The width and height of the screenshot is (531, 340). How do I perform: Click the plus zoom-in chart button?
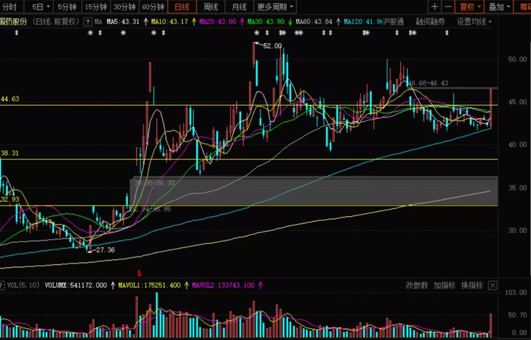point(435,7)
